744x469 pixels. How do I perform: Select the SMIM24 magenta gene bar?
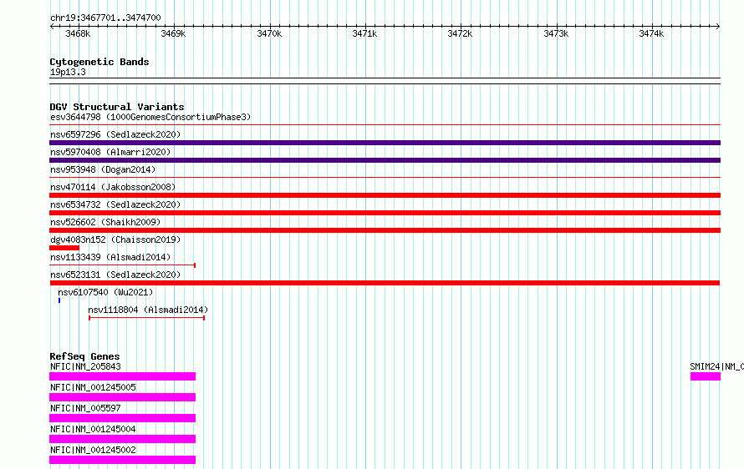click(706, 376)
